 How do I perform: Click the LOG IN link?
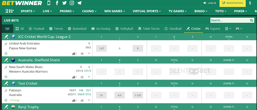pos(210,3)
